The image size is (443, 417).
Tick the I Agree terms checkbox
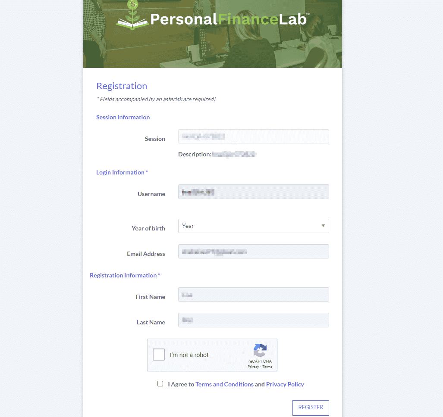[160, 384]
